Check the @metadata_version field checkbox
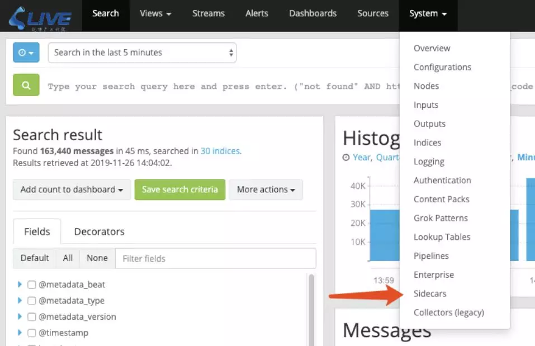Screen dimensions: 535x346 pyautogui.click(x=32, y=317)
